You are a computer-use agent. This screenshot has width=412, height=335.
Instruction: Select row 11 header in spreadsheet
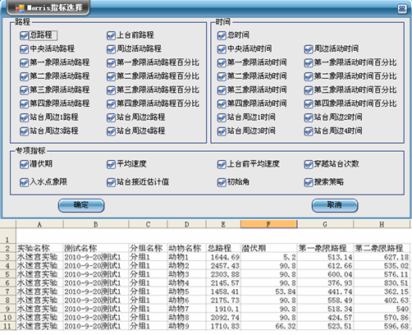click(8, 326)
